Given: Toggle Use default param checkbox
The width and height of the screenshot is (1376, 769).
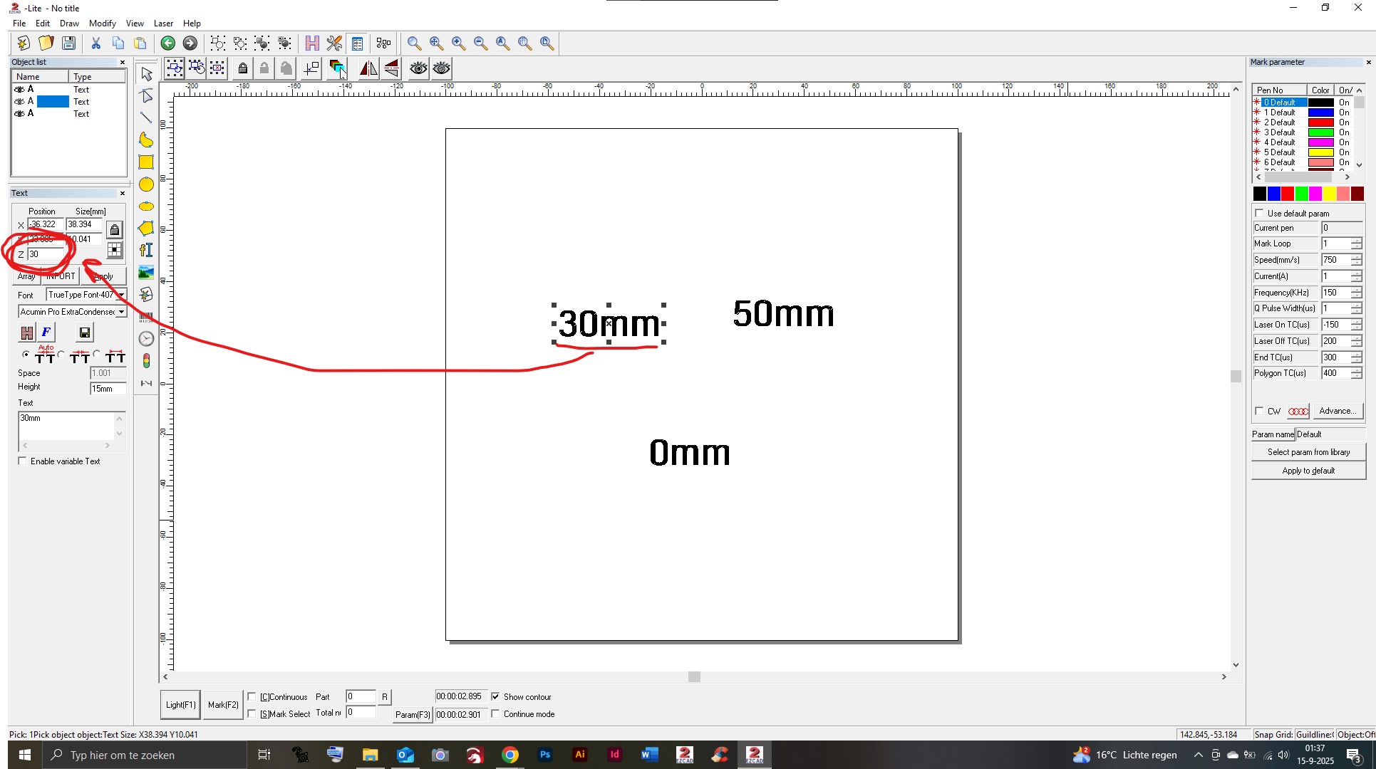Looking at the screenshot, I should click(1259, 214).
